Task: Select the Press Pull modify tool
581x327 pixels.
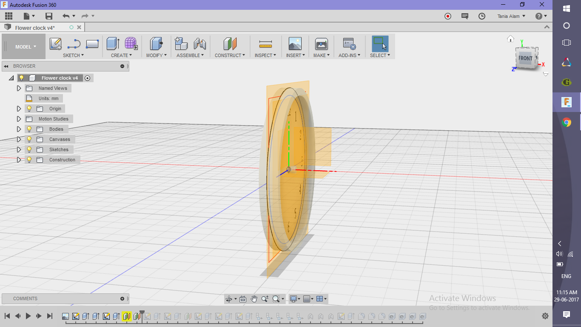Action: (157, 44)
